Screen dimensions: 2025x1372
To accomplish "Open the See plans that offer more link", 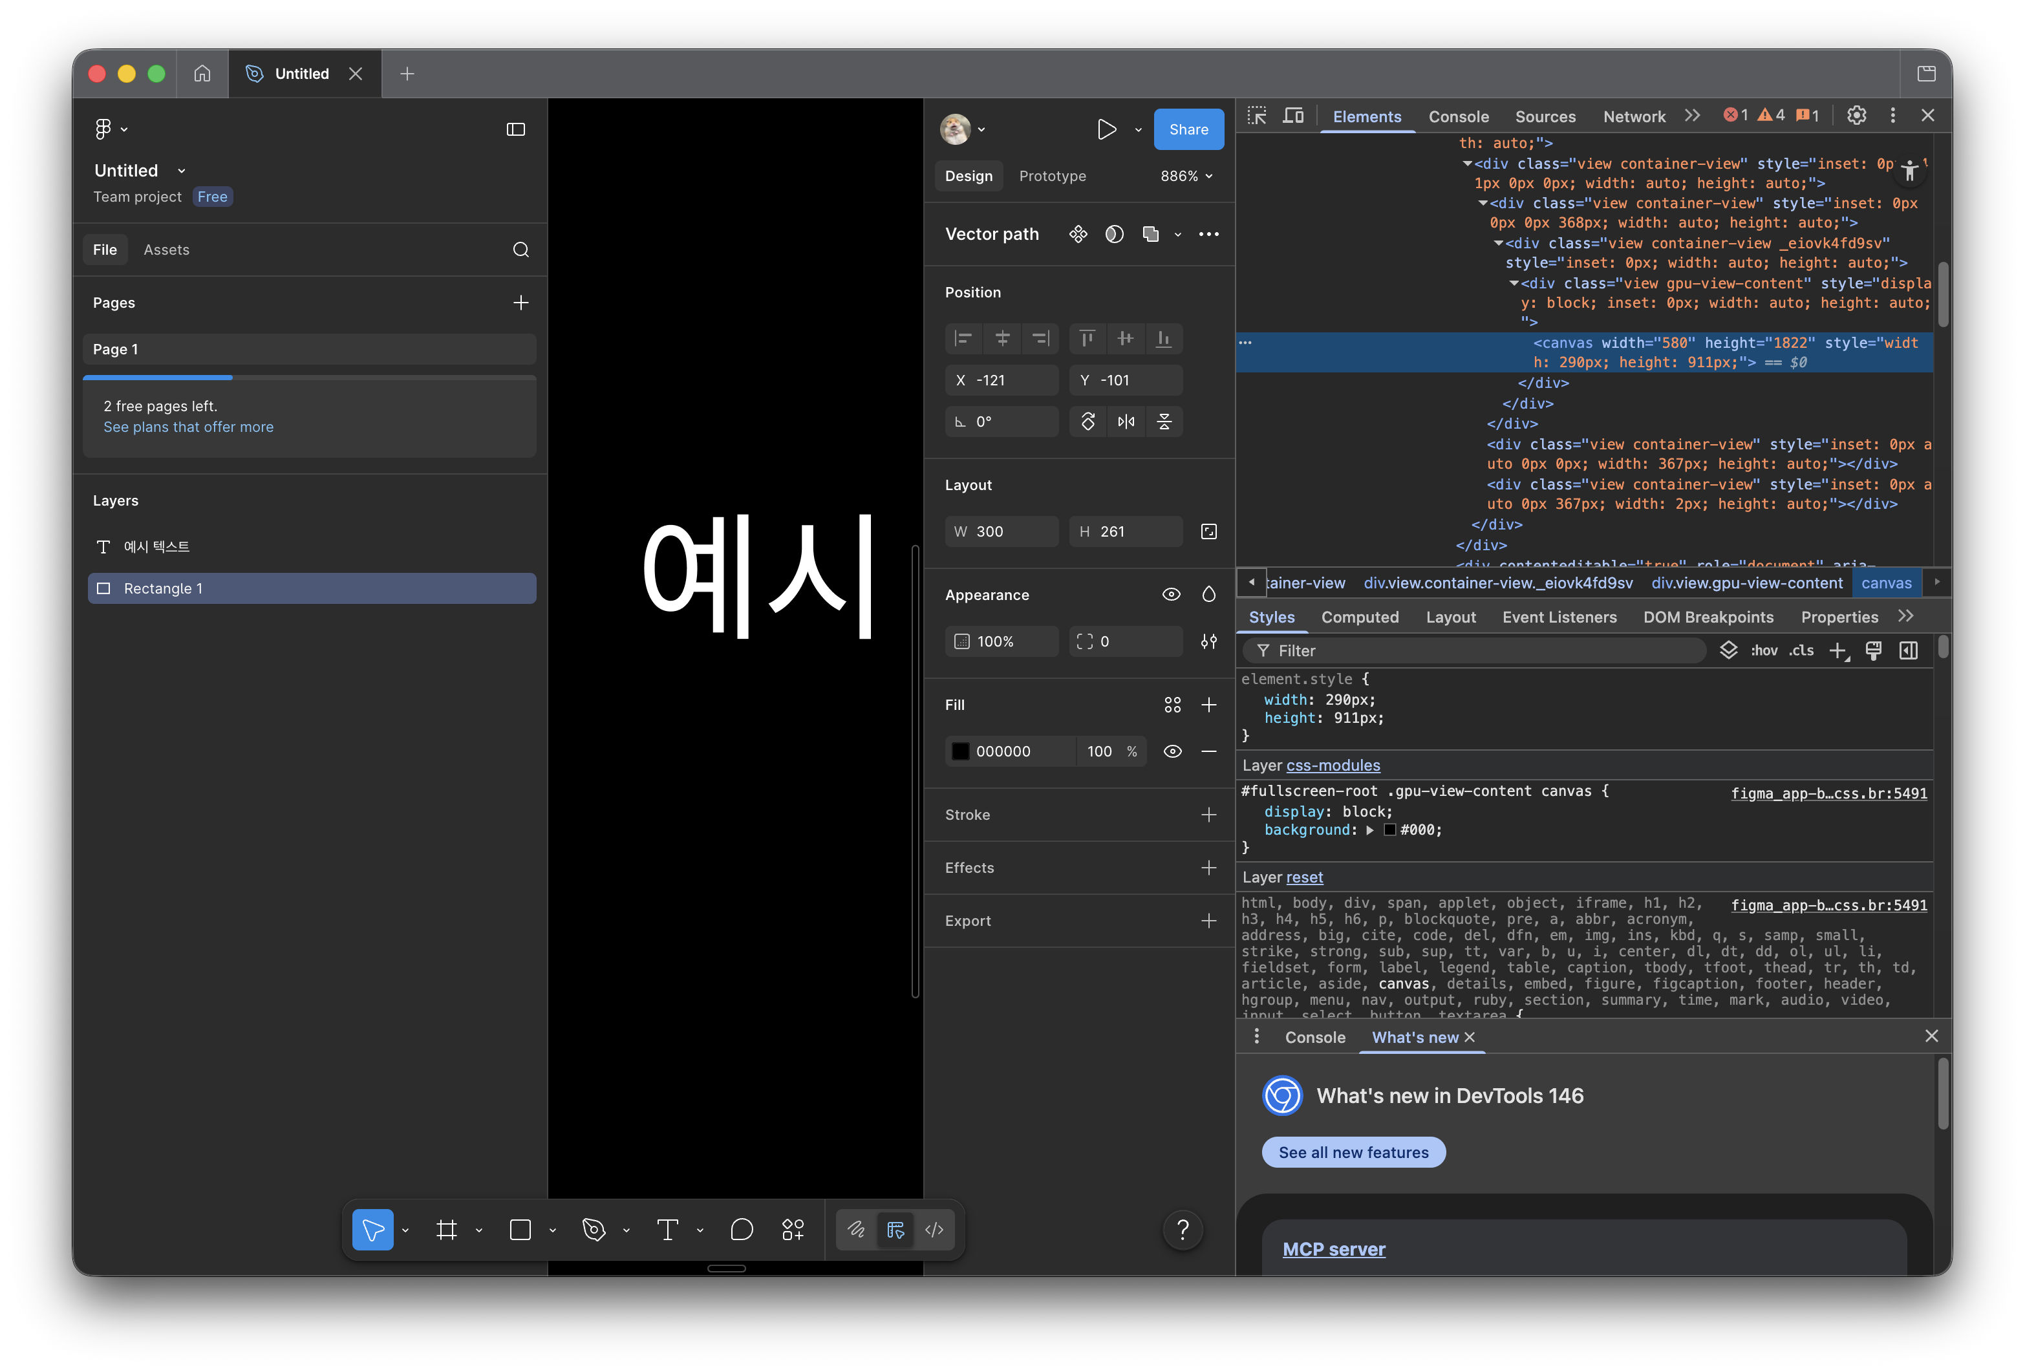I will pos(188,427).
